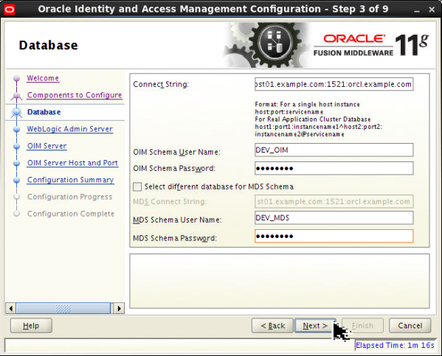Click the OIM Schema Password field
The image size is (442, 356).
coord(334,168)
